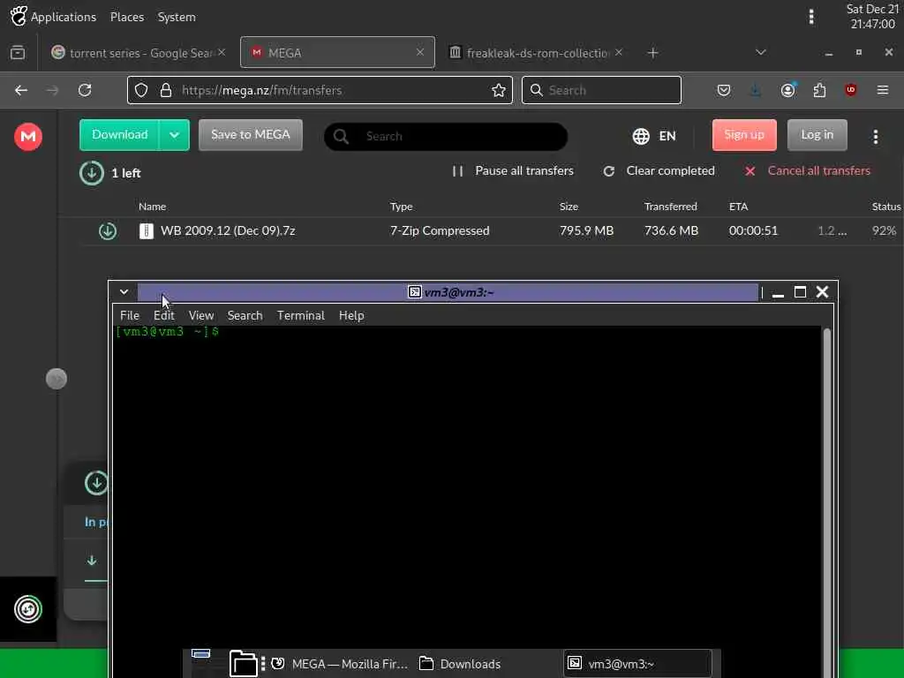This screenshot has height=678, width=904.
Task: Open Firefox downloads panel arrow
Action: pyautogui.click(x=756, y=90)
